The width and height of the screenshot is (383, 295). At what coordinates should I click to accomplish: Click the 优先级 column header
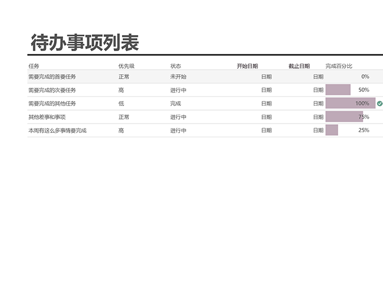pos(127,66)
